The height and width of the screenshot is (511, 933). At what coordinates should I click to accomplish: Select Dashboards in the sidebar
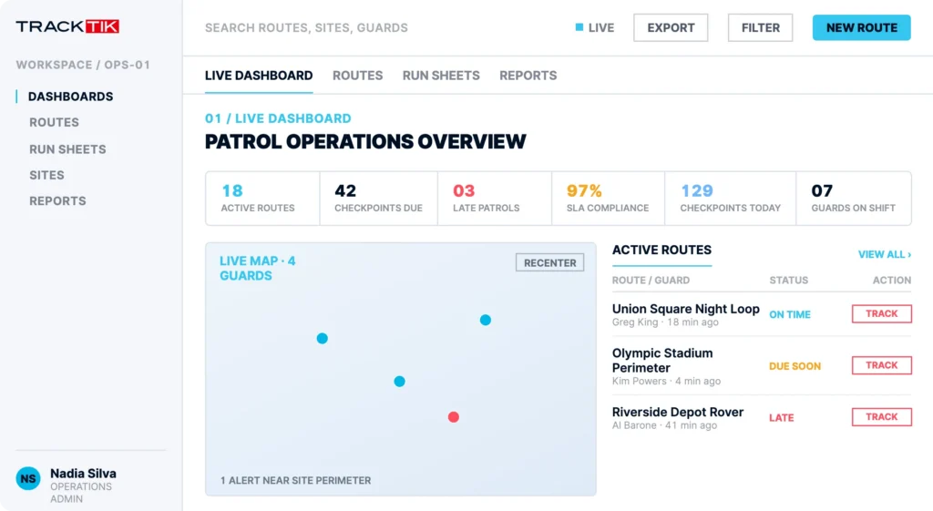[70, 97]
